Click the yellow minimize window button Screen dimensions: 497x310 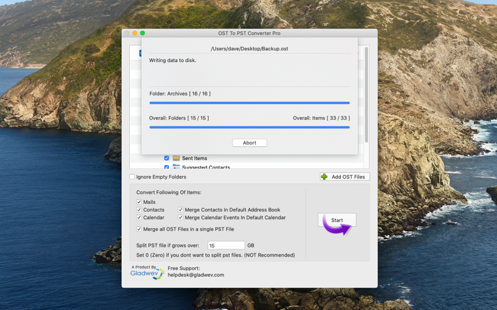pyautogui.click(x=135, y=33)
